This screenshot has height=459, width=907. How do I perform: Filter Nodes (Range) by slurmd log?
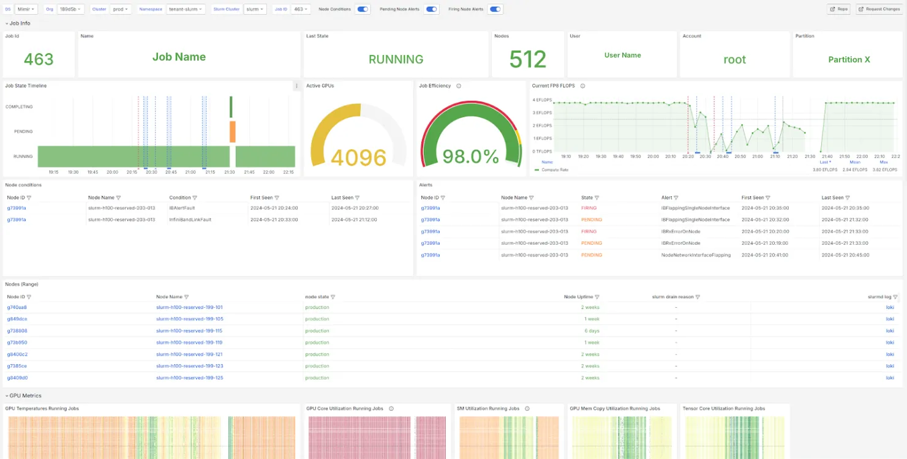(x=895, y=297)
